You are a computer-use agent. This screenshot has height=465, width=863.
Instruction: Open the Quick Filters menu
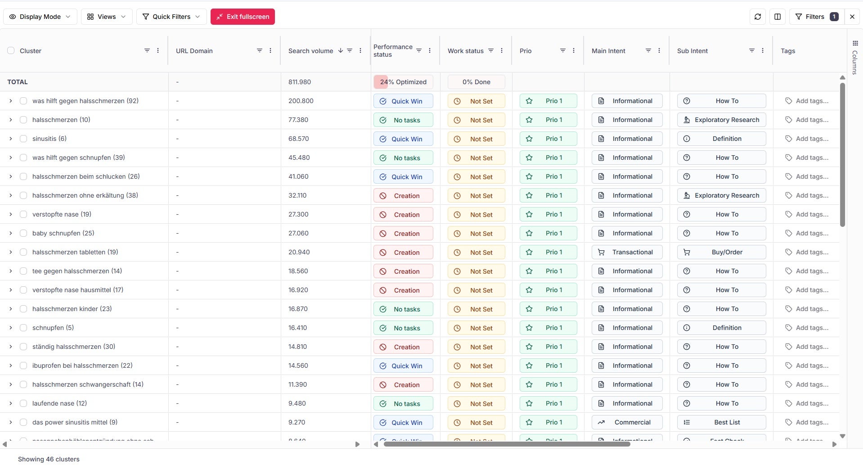coord(171,17)
